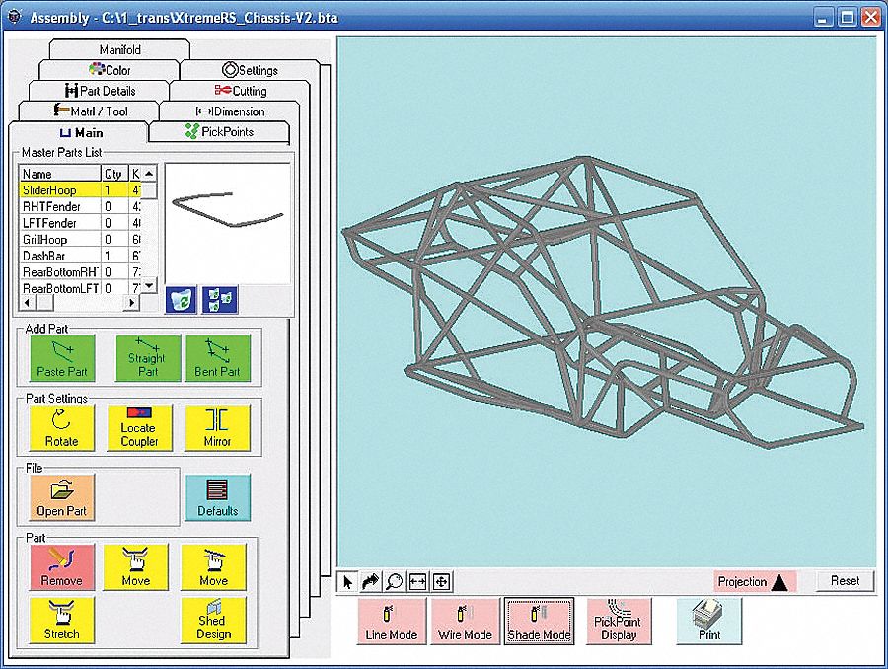
Task: Toggle PickPoint Display
Action: click(x=619, y=621)
